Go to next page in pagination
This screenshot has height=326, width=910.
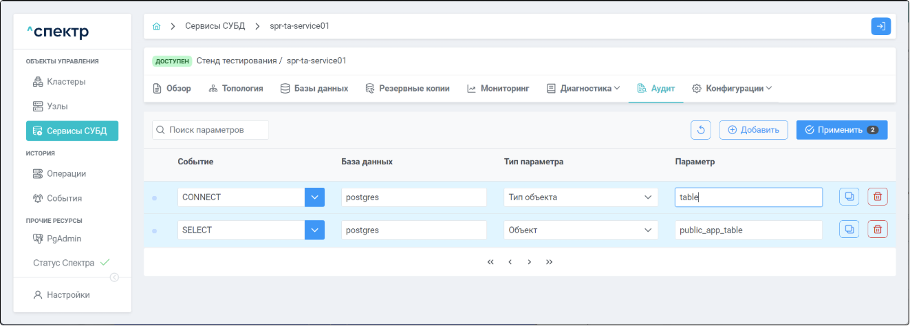click(529, 262)
